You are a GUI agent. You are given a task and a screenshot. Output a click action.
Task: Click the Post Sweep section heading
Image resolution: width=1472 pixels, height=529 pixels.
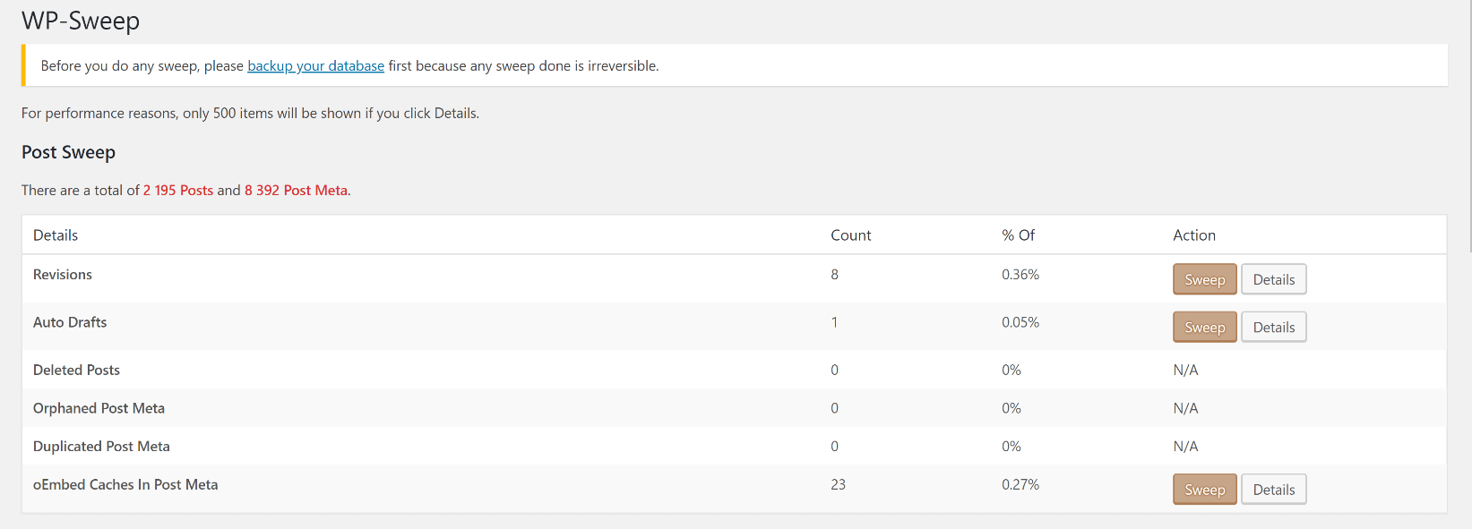(68, 152)
